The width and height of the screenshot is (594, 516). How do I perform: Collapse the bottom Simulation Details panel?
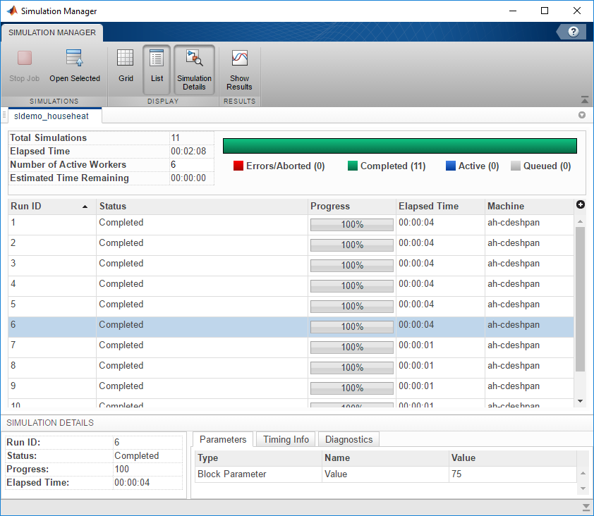coord(585,508)
